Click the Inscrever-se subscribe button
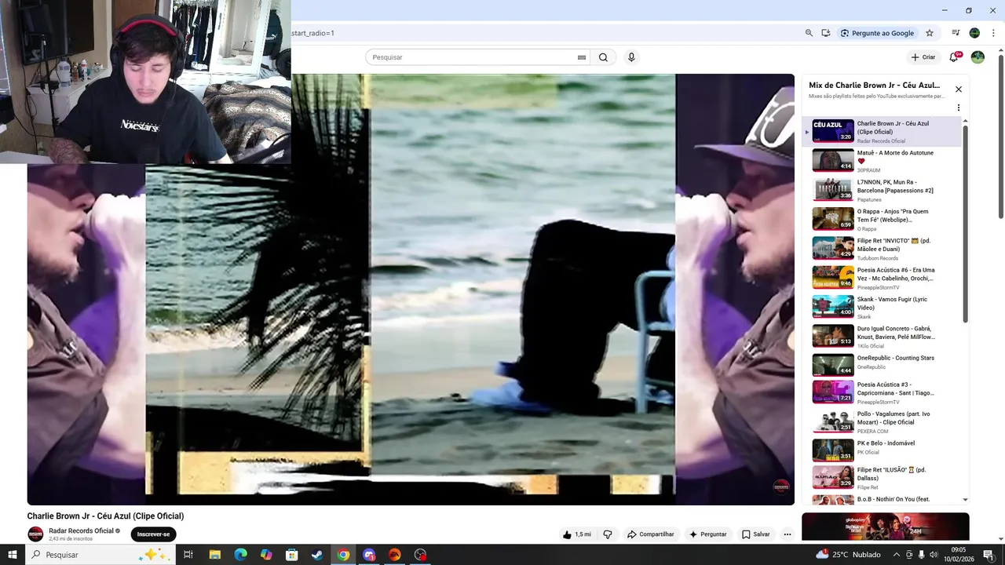This screenshot has height=565, width=1005. pyautogui.click(x=153, y=534)
